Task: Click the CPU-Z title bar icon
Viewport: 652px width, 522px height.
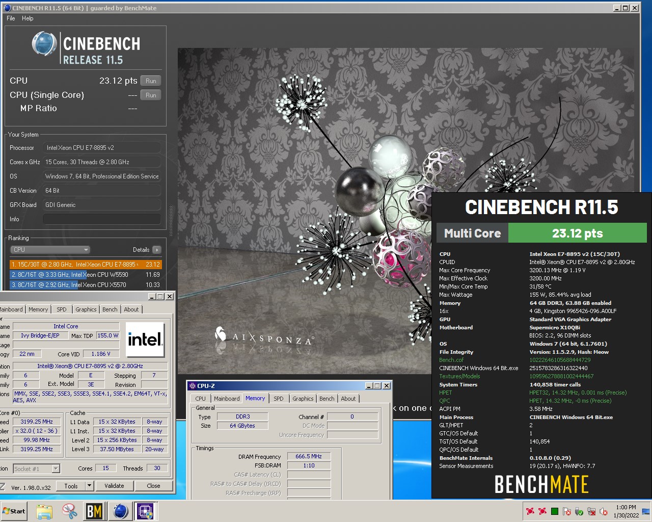Action: 193,386
